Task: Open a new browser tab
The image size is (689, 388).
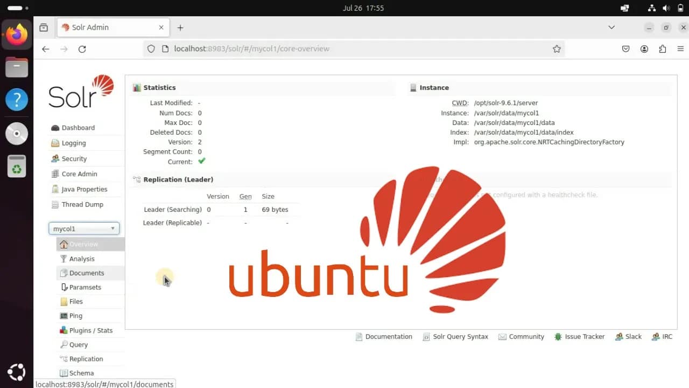Action: [180, 27]
